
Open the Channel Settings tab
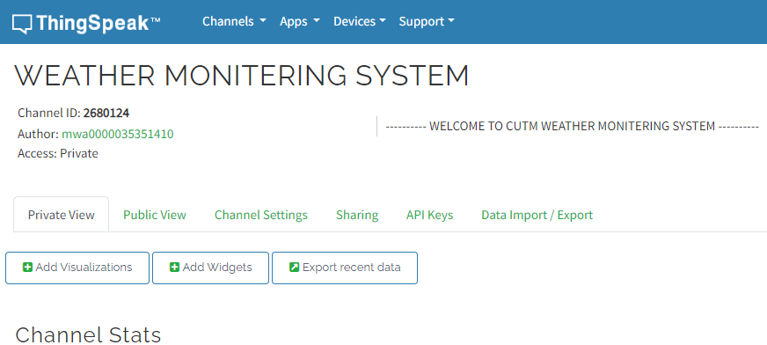[261, 215]
